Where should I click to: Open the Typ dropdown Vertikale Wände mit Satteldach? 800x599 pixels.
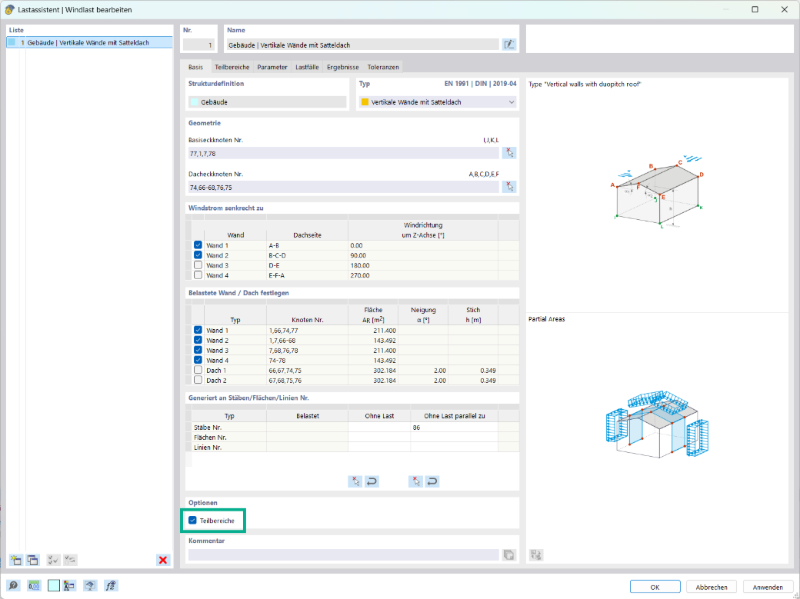pyautogui.click(x=438, y=102)
